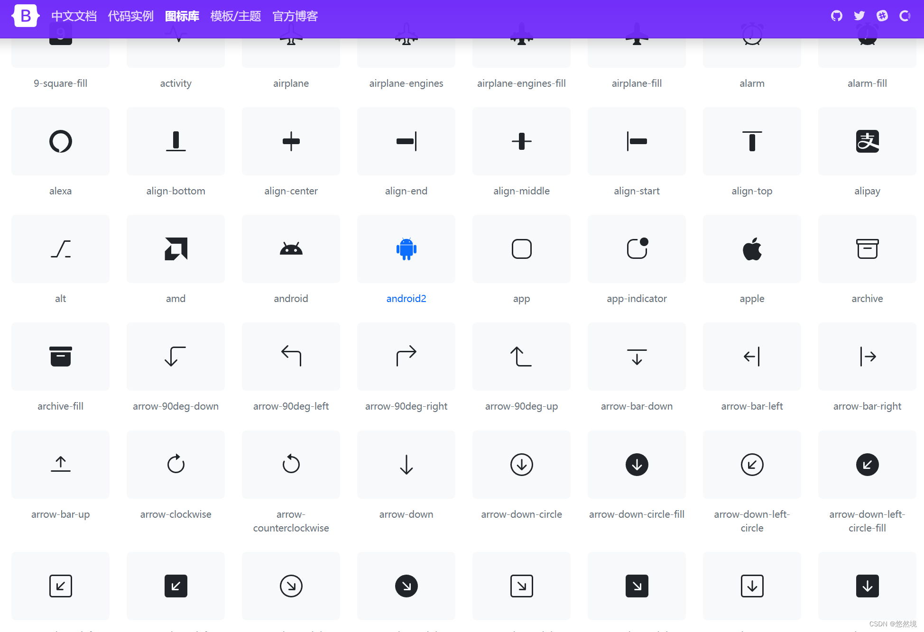924x632 pixels.
Task: Select the amd icon tile
Action: pos(176,249)
